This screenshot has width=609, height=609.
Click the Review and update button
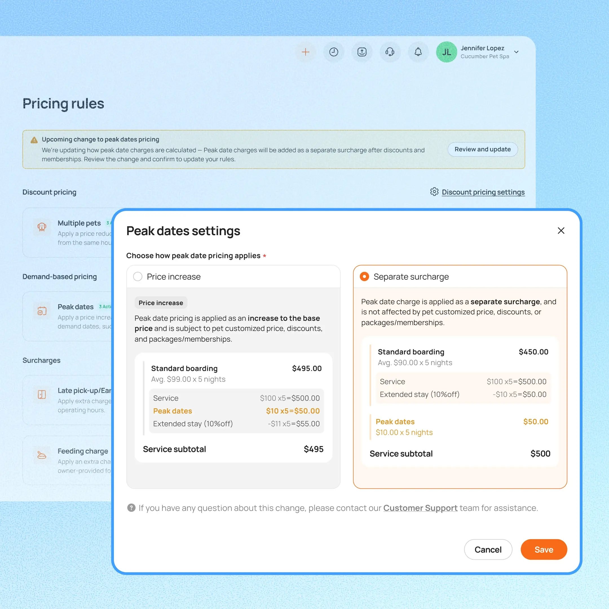[482, 149]
